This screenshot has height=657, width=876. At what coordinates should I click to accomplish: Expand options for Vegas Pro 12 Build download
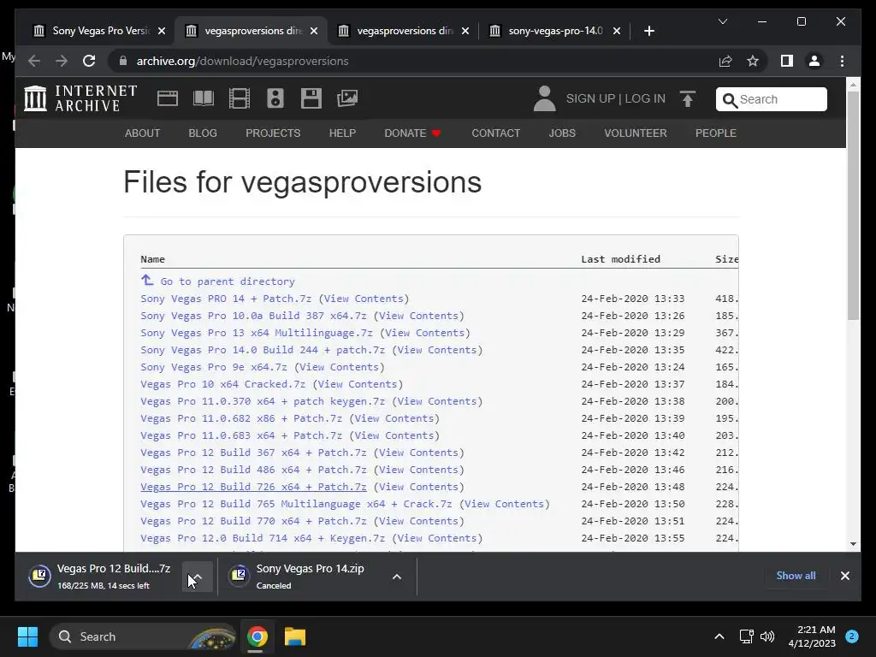pos(198,577)
